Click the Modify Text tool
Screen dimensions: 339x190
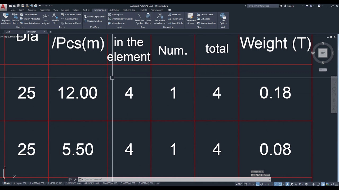pos(55,18)
